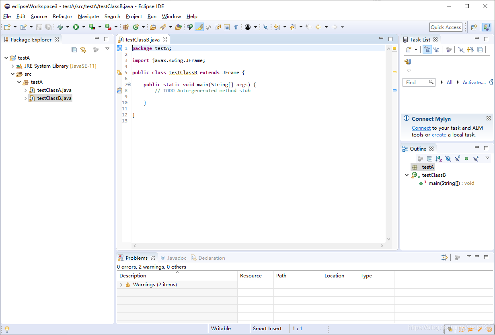Click the All filter link in Task List
The height and width of the screenshot is (335, 495).
450,82
